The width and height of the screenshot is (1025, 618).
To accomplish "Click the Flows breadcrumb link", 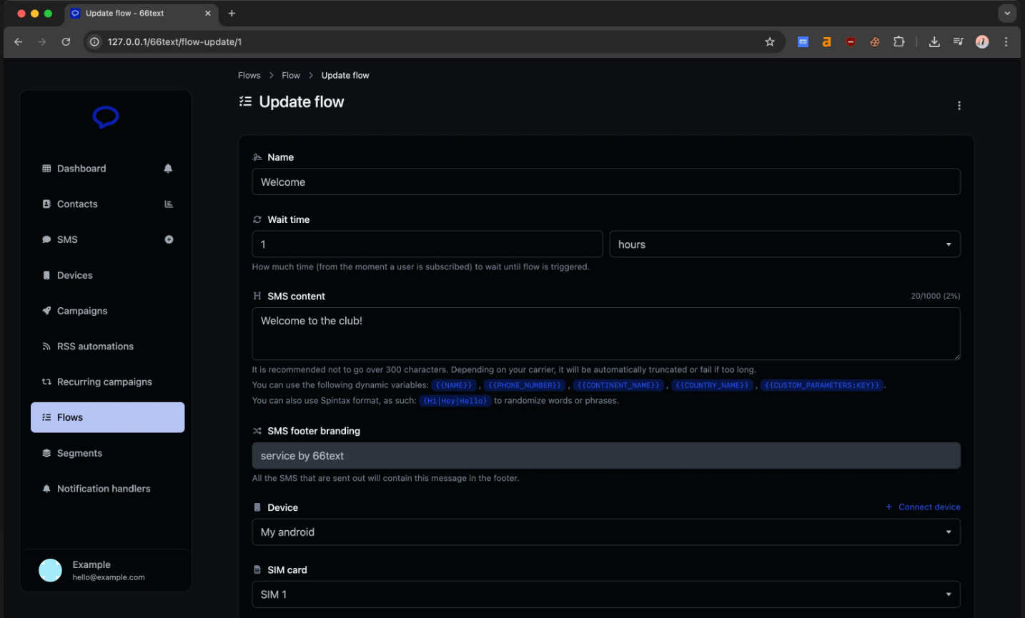I will [249, 75].
